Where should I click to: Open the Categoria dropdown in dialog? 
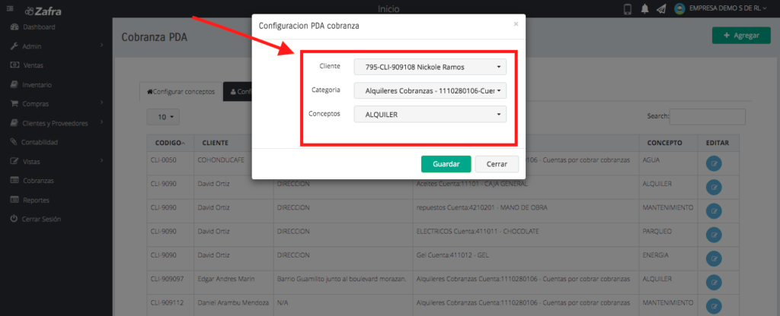tap(430, 91)
